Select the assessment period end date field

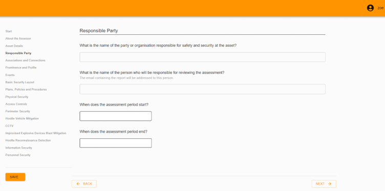pos(115,143)
